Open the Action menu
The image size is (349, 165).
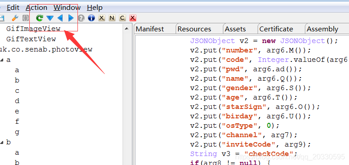click(36, 8)
